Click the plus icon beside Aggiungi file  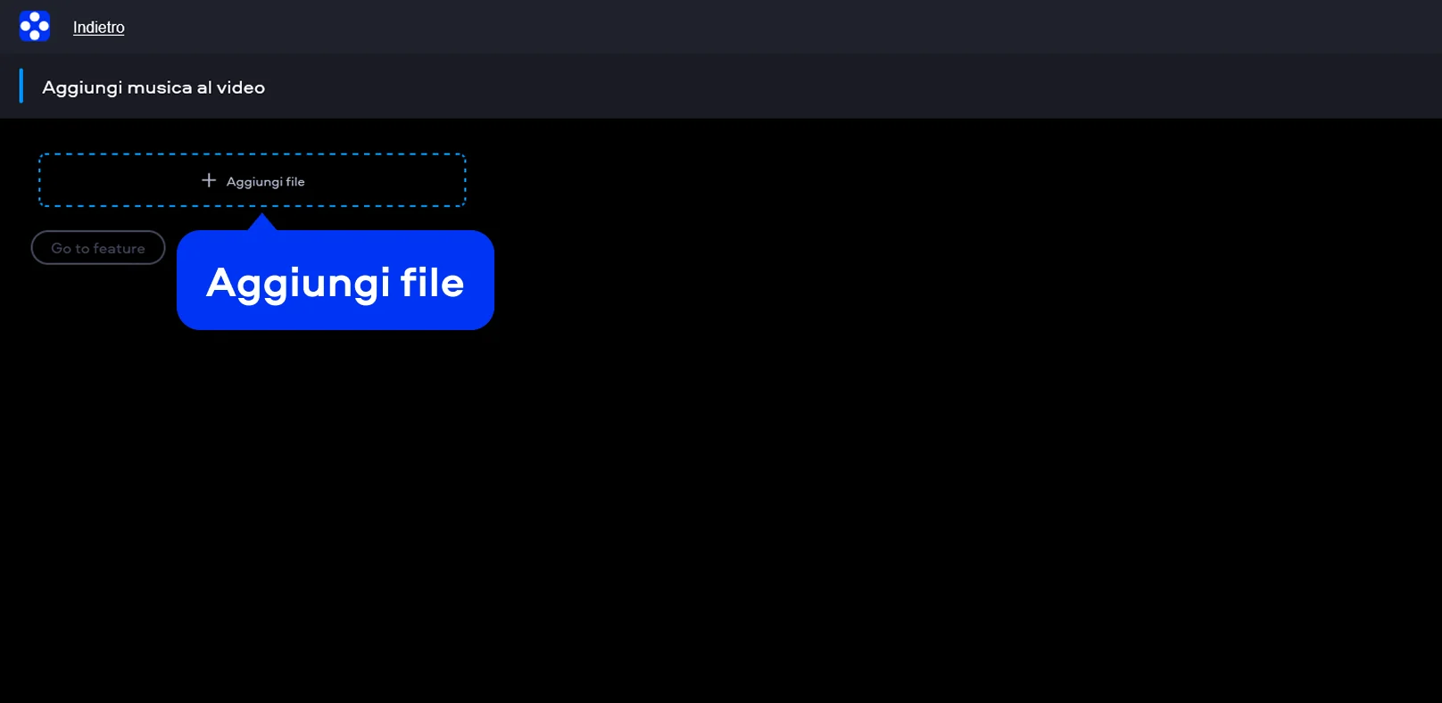tap(209, 180)
